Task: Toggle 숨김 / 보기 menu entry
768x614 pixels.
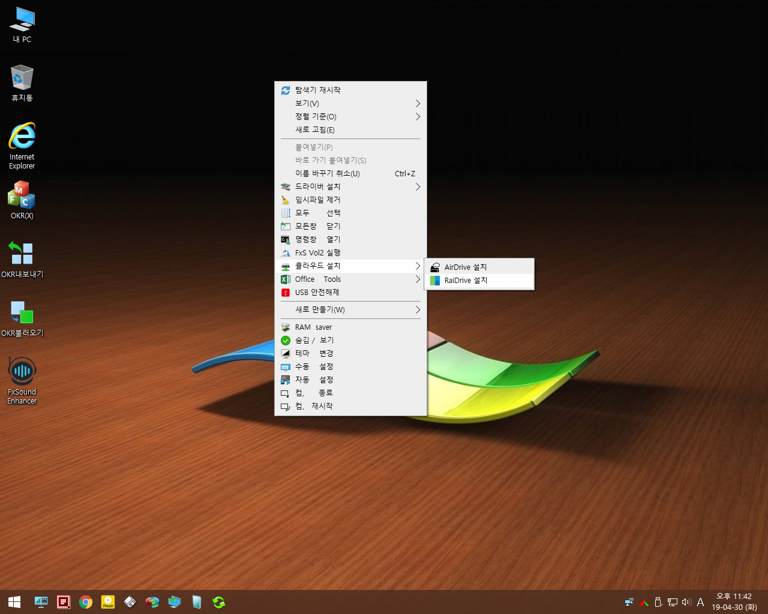Action: pos(350,340)
